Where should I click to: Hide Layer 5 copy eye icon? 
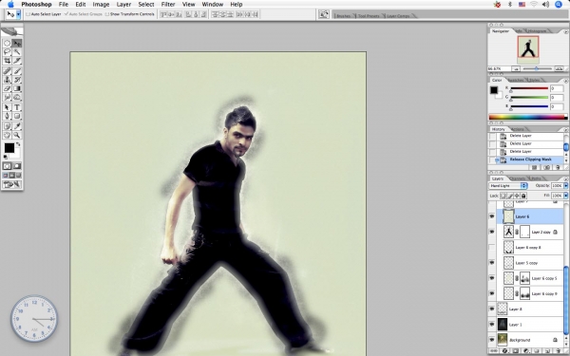(x=492, y=263)
